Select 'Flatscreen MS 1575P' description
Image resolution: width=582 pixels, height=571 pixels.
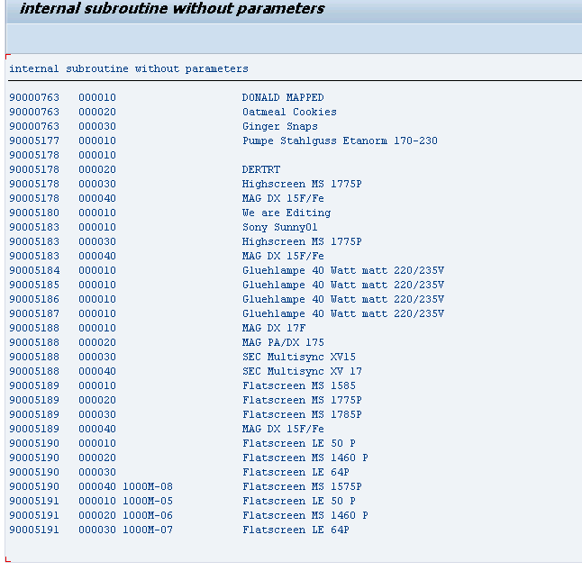tap(302, 486)
